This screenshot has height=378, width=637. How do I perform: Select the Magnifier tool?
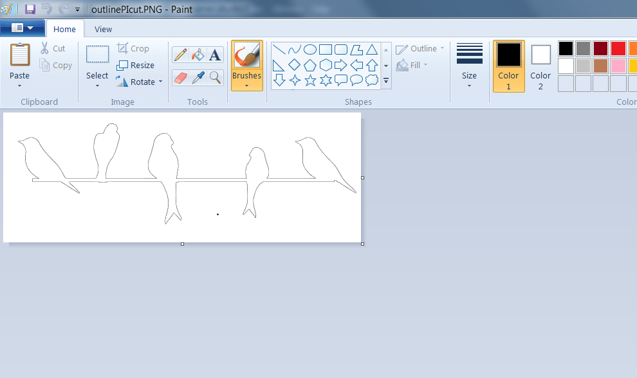coord(215,78)
